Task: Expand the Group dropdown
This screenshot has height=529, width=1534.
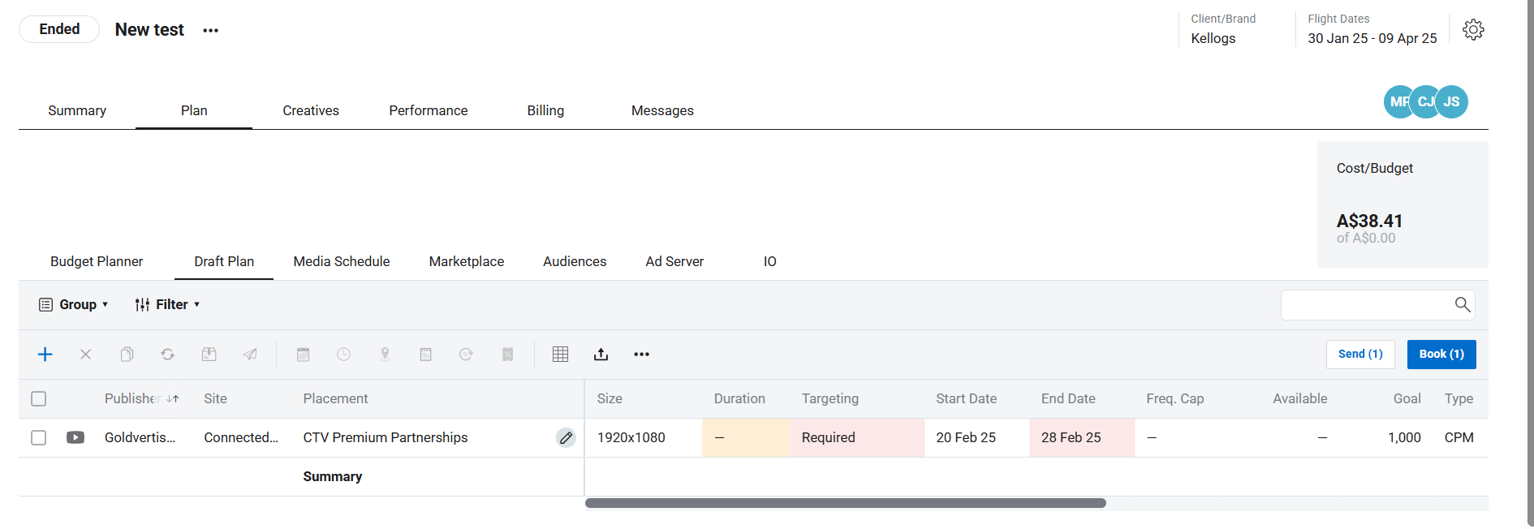Action: coord(74,305)
